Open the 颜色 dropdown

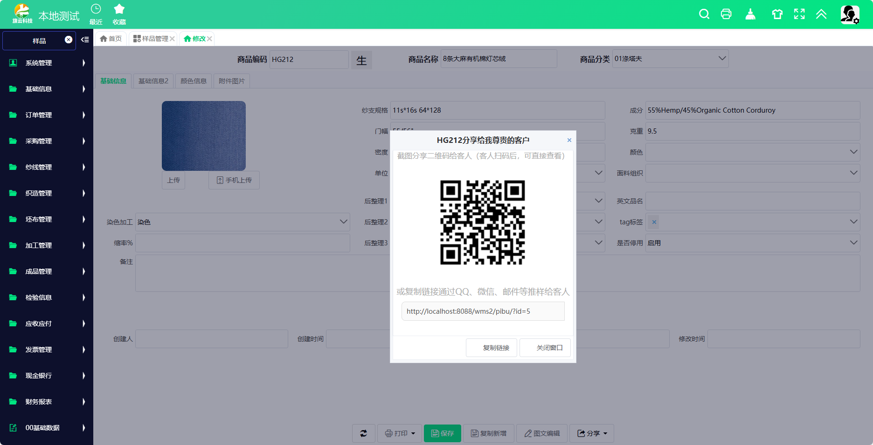click(x=753, y=152)
